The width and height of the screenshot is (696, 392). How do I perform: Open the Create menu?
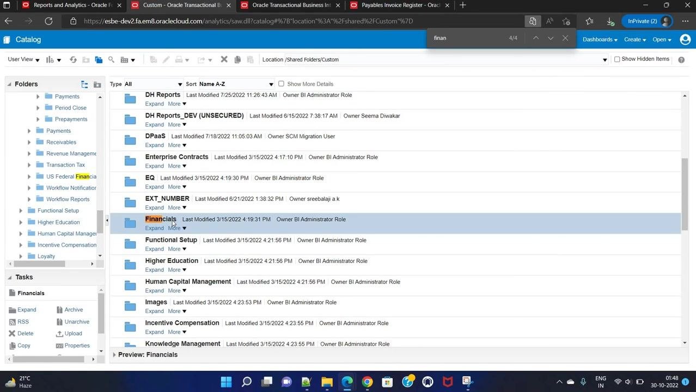coord(634,40)
